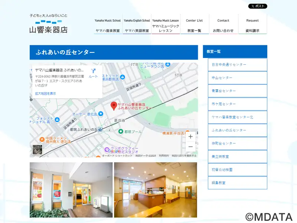The height and width of the screenshot is (223, 297).
Task: Open ヤマハ音楽教室センター北 link
Action: point(238,117)
